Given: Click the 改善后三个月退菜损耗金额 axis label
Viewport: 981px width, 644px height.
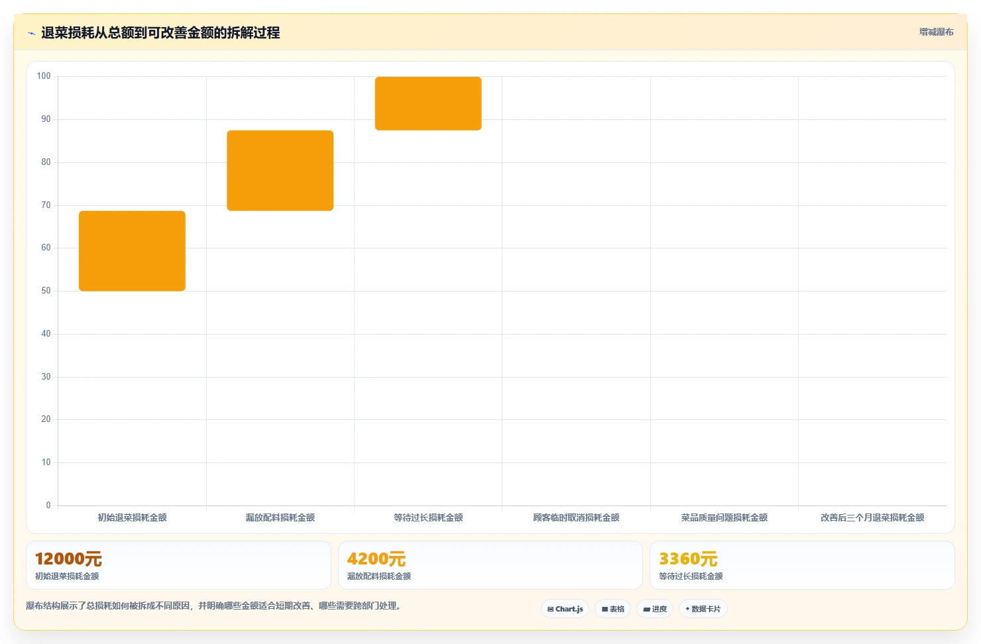Looking at the screenshot, I should [872, 517].
